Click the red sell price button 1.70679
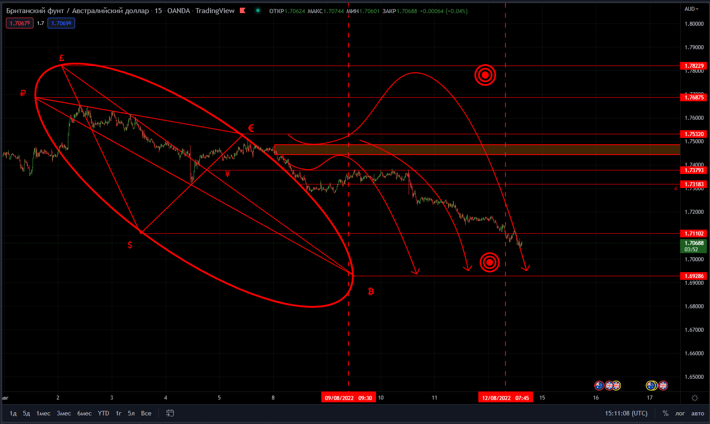This screenshot has width=710, height=424. click(19, 23)
